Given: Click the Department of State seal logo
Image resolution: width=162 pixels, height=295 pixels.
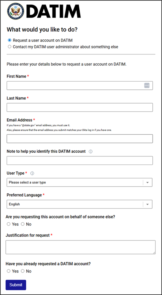Looking at the screenshot, I should click(15, 12).
